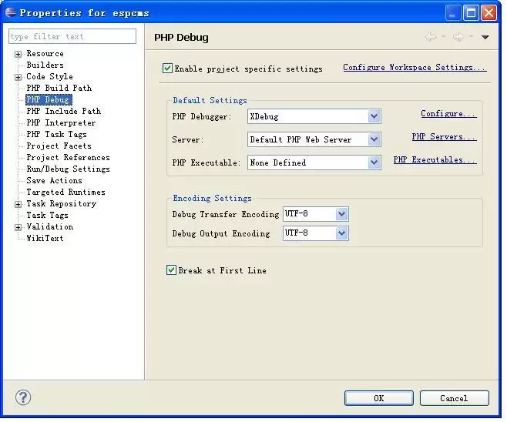This screenshot has height=422, width=507.
Task: Click the PHP Executables... link
Action: (x=435, y=160)
